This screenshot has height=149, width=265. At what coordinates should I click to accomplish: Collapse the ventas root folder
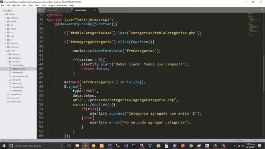coord(4,14)
